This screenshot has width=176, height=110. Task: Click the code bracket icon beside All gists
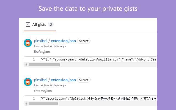[28, 24]
